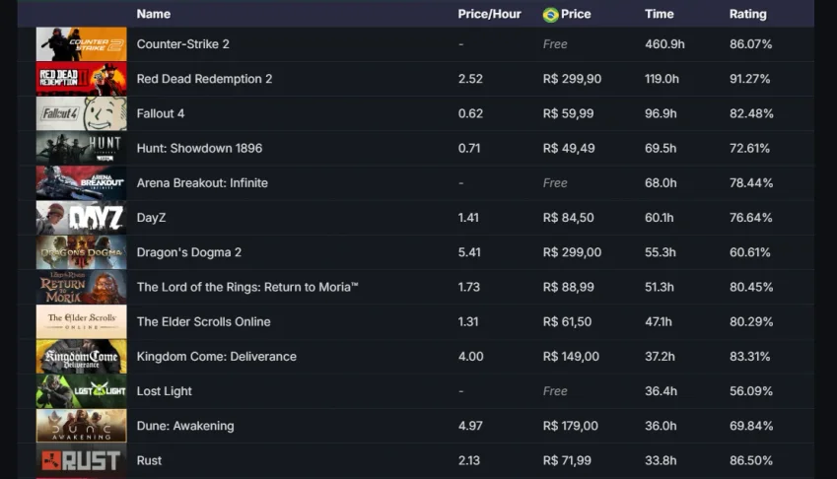Screen dimensions: 837x479
Task: Open the Counter-Strike 2 thumbnail
Action: [x=82, y=43]
